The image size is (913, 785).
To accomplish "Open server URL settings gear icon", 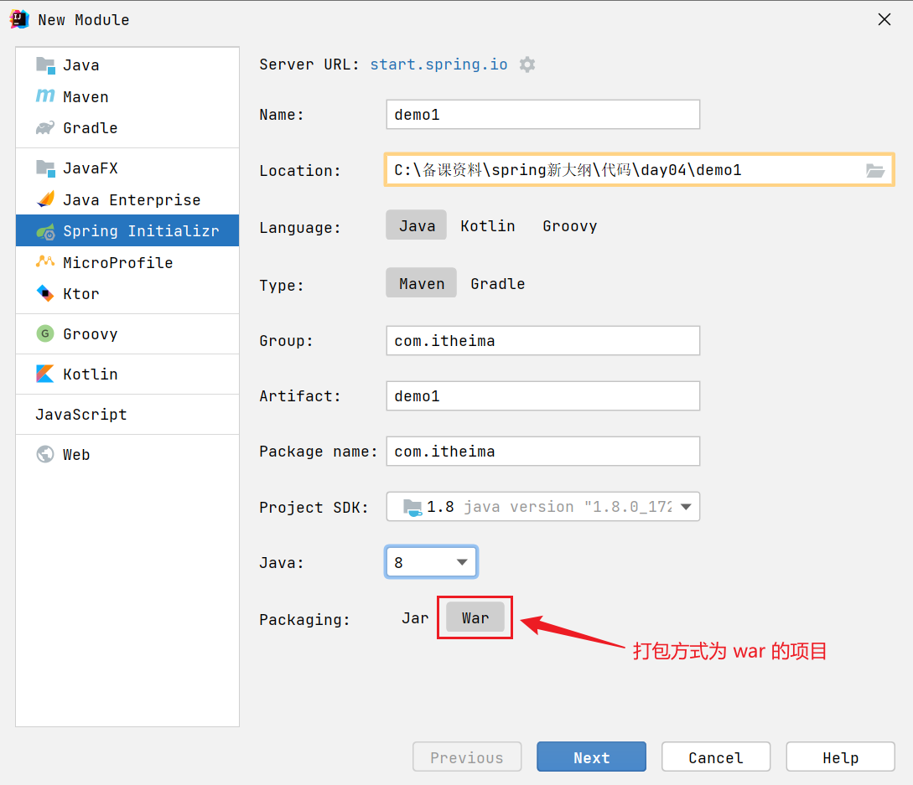I will [527, 64].
